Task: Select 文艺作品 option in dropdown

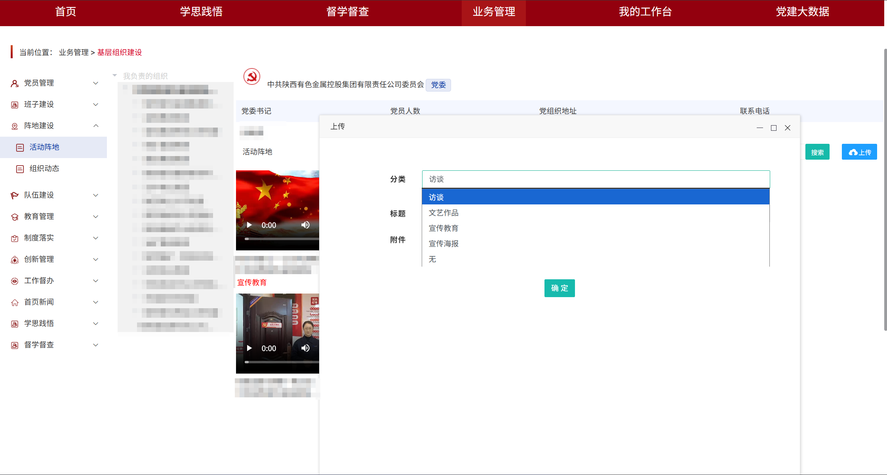Action: [x=443, y=213]
